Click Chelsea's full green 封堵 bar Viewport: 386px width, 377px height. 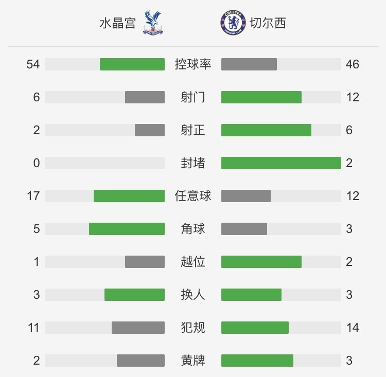[281, 163]
